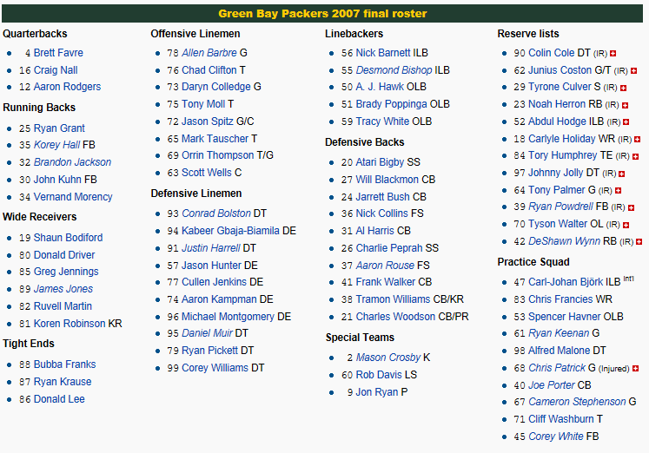Follow the Allen Barbre link

click(209, 53)
